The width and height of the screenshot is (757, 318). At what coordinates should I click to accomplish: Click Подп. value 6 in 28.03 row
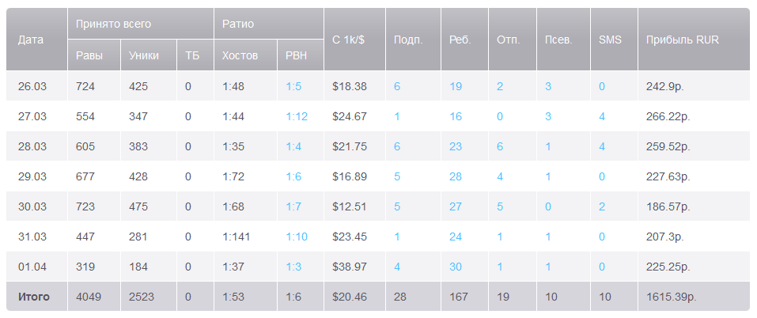(x=397, y=146)
